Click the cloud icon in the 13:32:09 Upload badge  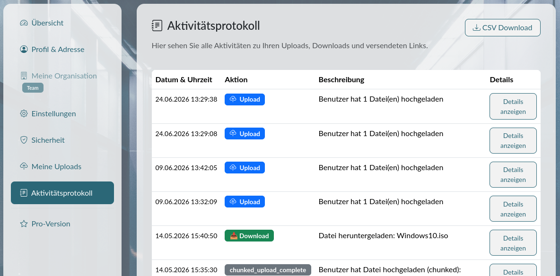coord(233,202)
